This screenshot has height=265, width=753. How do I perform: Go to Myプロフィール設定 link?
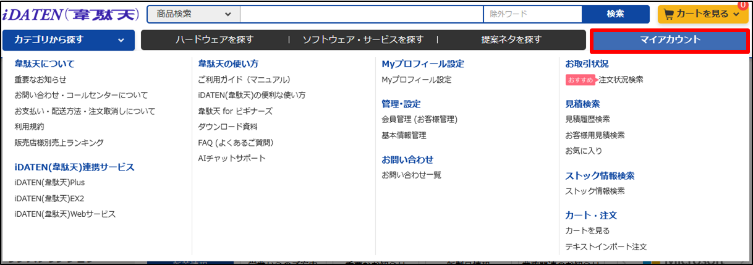[x=417, y=80]
